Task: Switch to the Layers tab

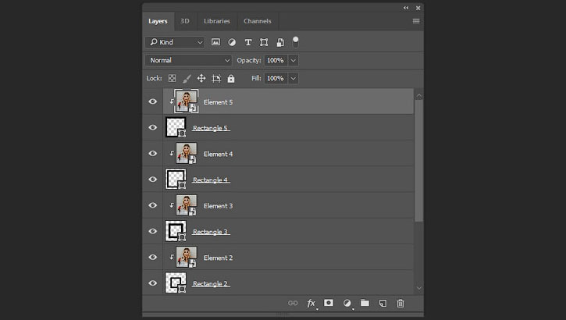Action: tap(158, 21)
